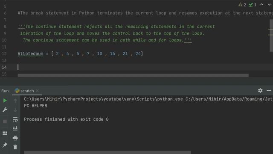The image size is (273, 154).
Task: Click the editor horizontal scrollbar
Action: point(133,75)
